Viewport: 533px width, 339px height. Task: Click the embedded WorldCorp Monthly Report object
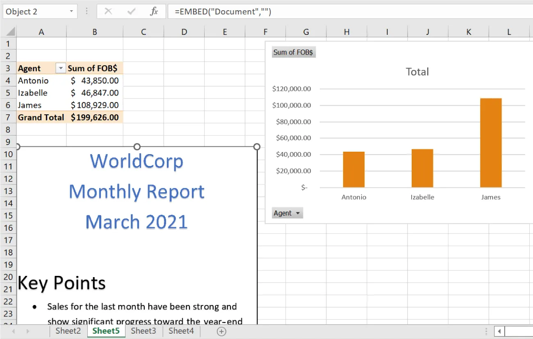[137, 191]
